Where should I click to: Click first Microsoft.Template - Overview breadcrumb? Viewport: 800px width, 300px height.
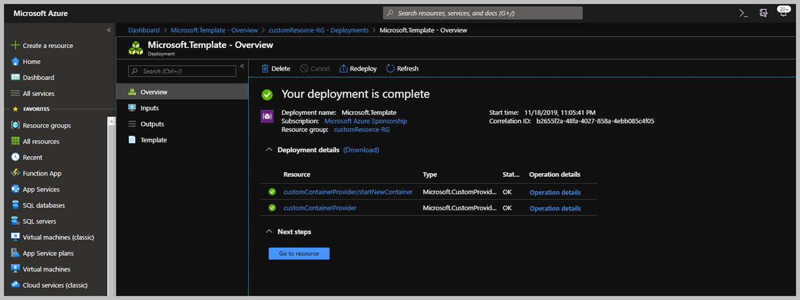(214, 30)
